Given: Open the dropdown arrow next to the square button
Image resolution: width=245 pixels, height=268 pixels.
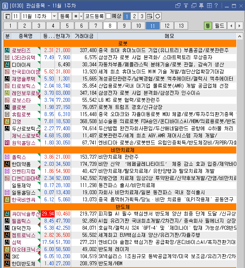Looking at the screenshot, I should tap(81, 16).
